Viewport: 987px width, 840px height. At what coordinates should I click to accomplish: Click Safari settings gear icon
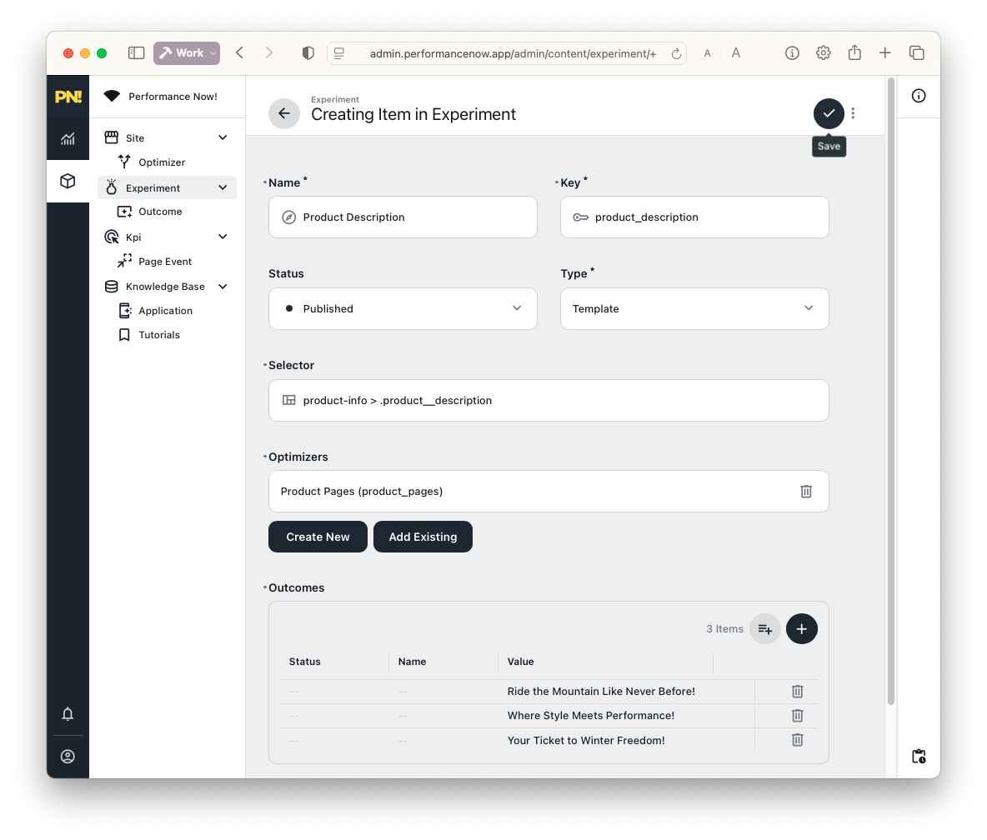[x=823, y=53]
